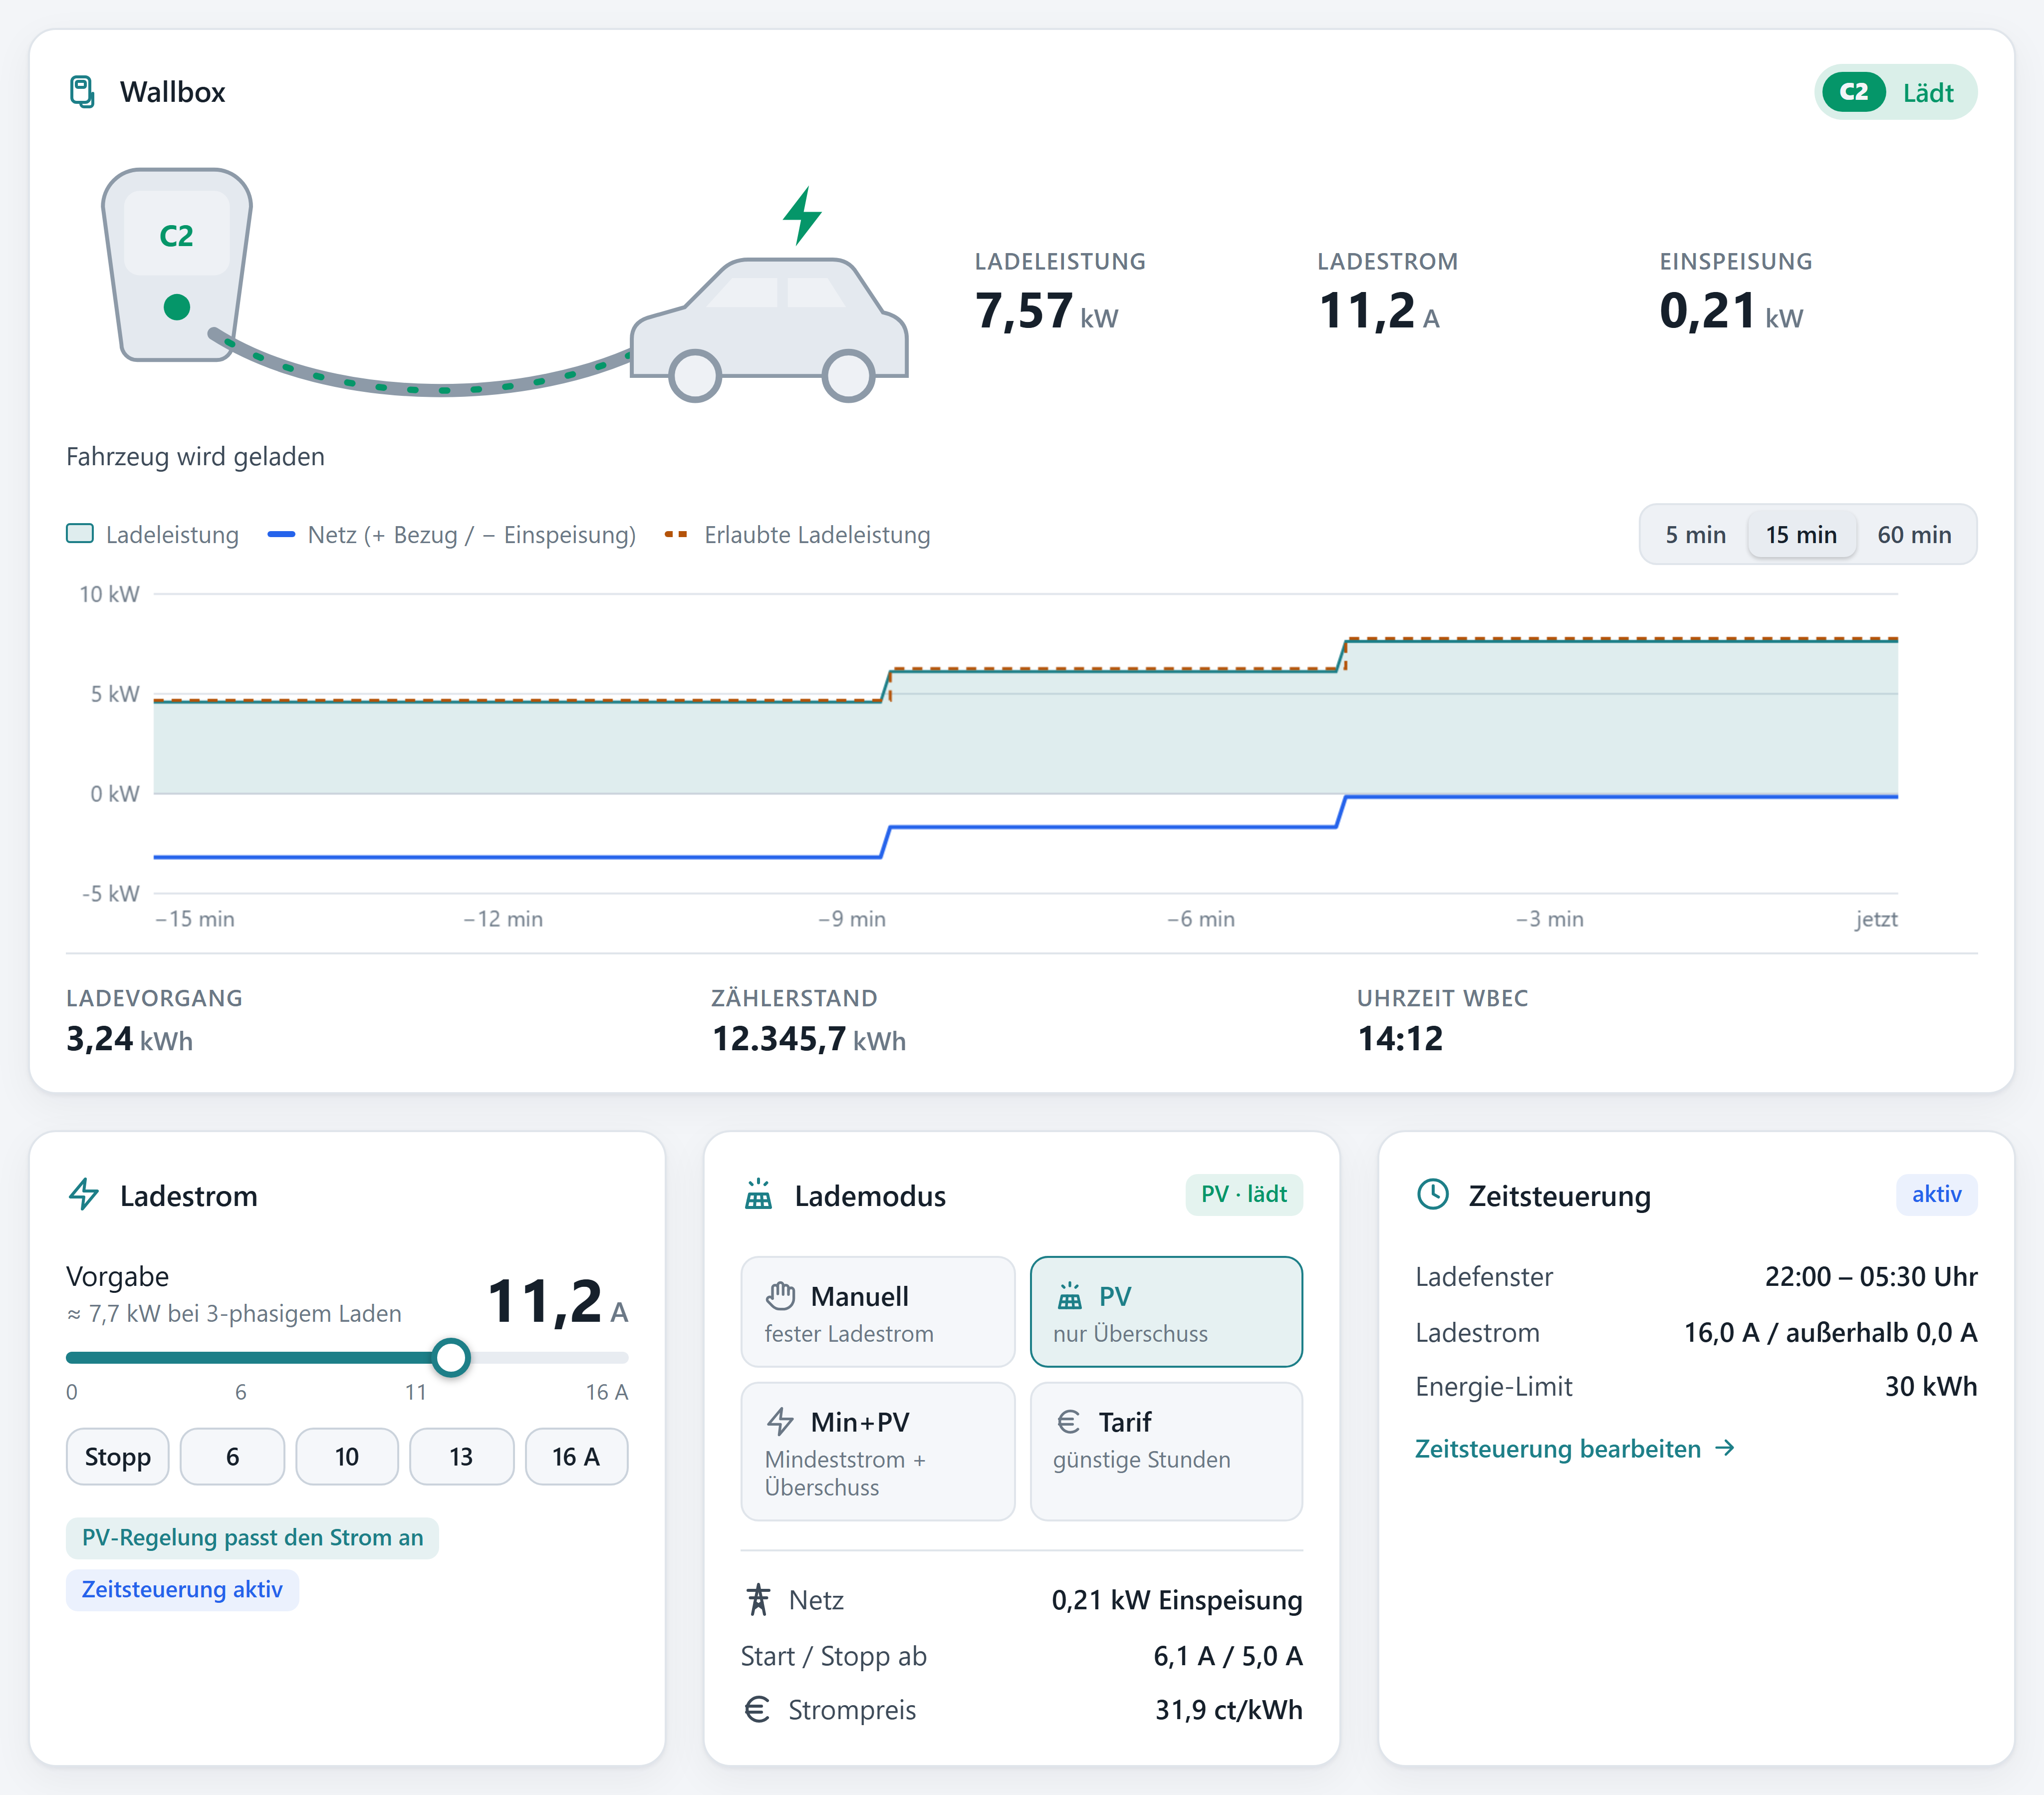Click the power pylon Netz icon
Screen dimensions: 2044x1795
click(x=759, y=1600)
